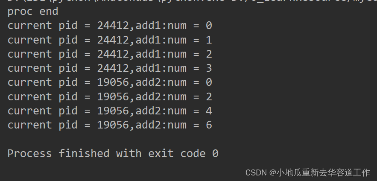The width and height of the screenshot is (377, 181).
Task: Click the word 'proc' in 'proc end'
Action: point(20,12)
